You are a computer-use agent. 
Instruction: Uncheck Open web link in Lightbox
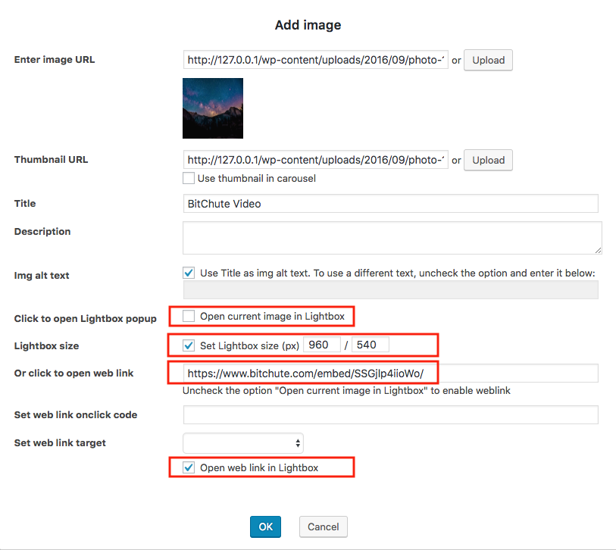[x=189, y=467]
